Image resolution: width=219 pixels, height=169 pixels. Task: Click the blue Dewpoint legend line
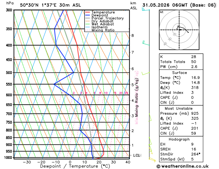88,15
